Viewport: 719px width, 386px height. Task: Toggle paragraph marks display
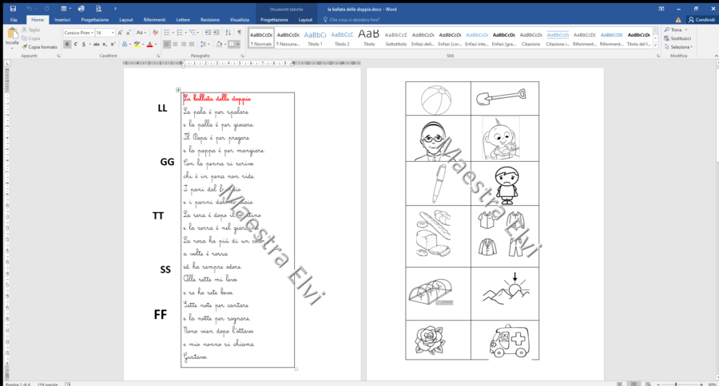pos(240,33)
